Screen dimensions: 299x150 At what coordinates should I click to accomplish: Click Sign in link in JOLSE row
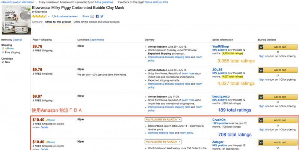point(263,79)
